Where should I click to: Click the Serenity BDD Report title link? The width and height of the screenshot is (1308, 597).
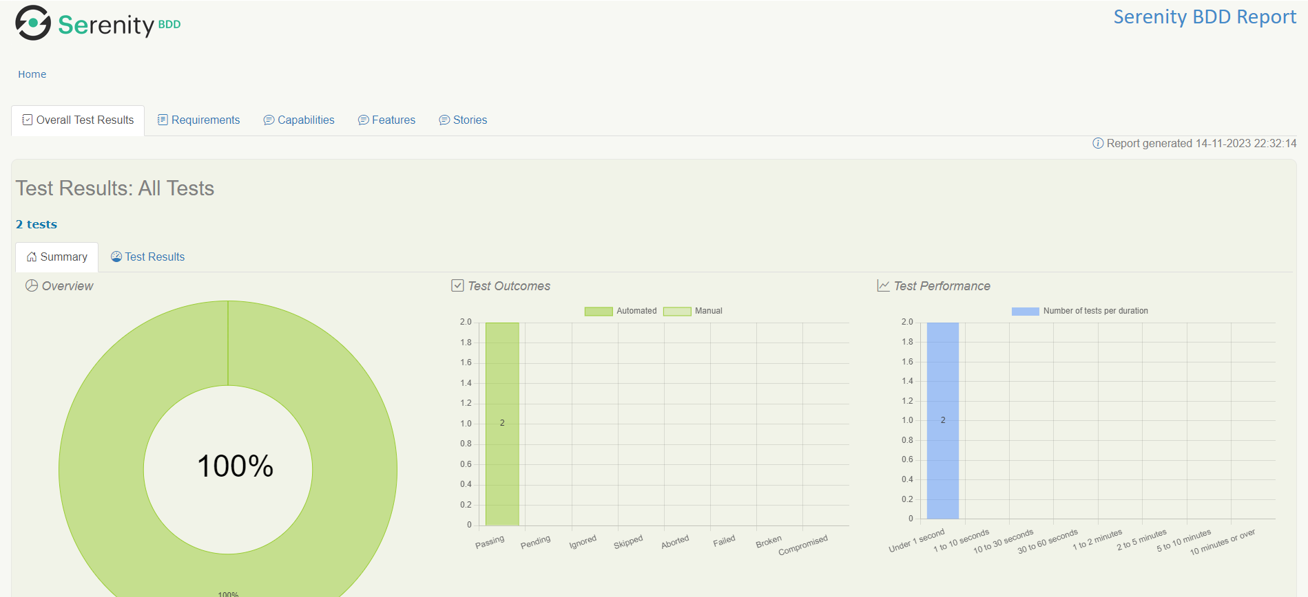click(1205, 17)
